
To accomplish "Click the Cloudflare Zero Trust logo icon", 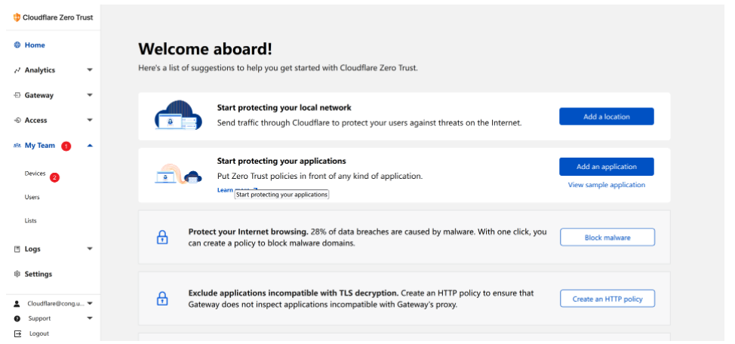I will (17, 17).
